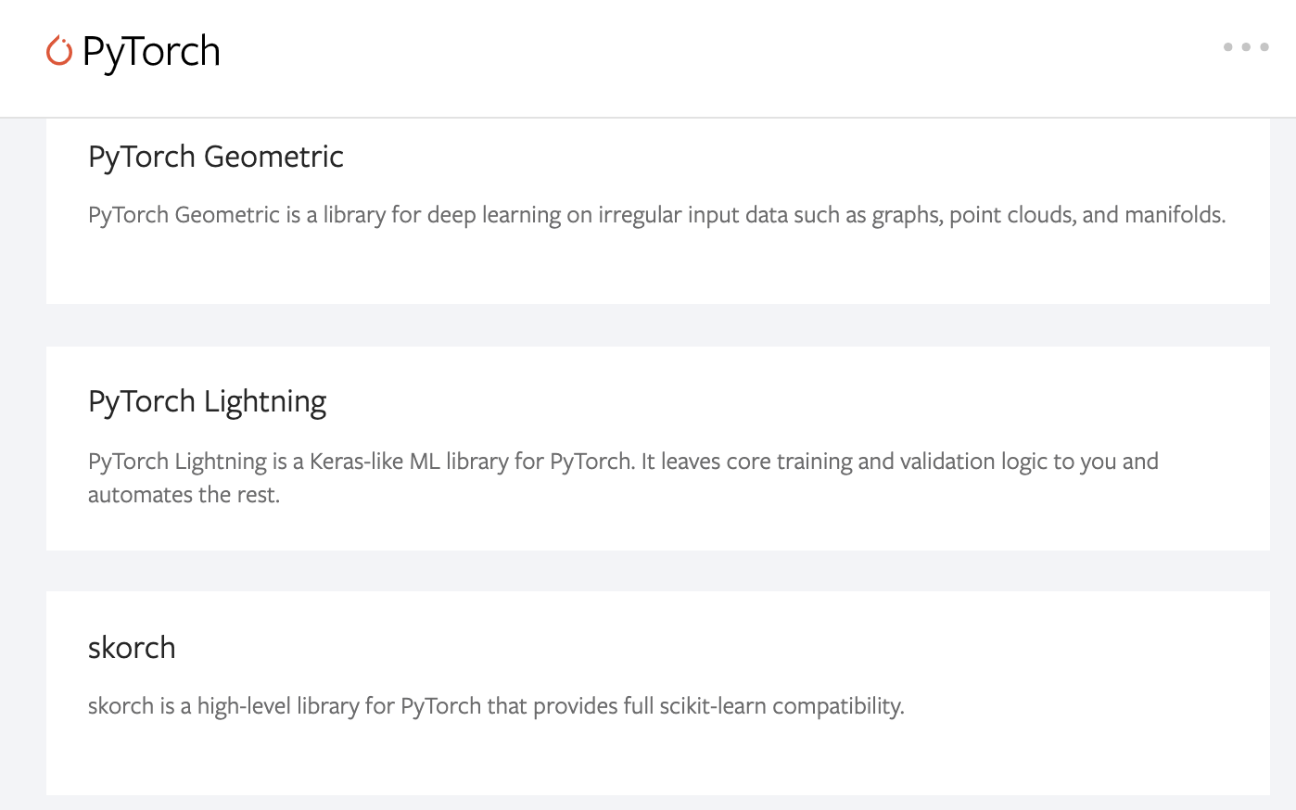
Task: Open the skorch project page
Action: coord(132,648)
